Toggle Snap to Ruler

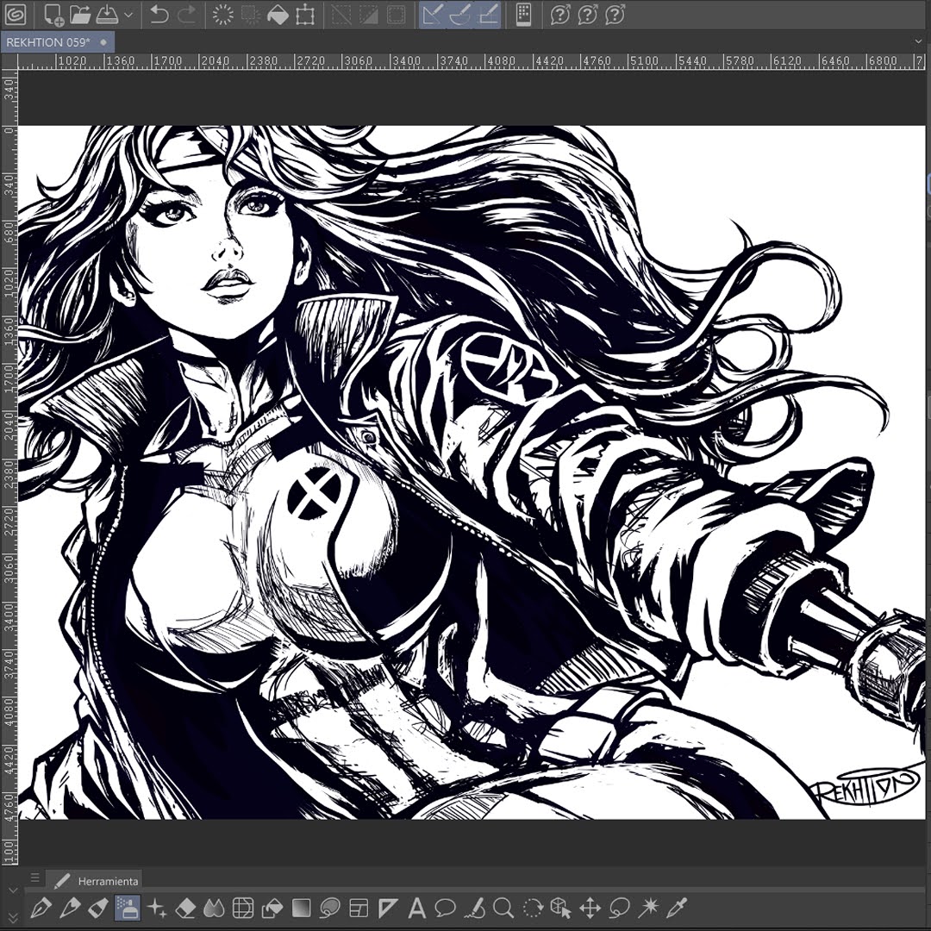coord(433,15)
